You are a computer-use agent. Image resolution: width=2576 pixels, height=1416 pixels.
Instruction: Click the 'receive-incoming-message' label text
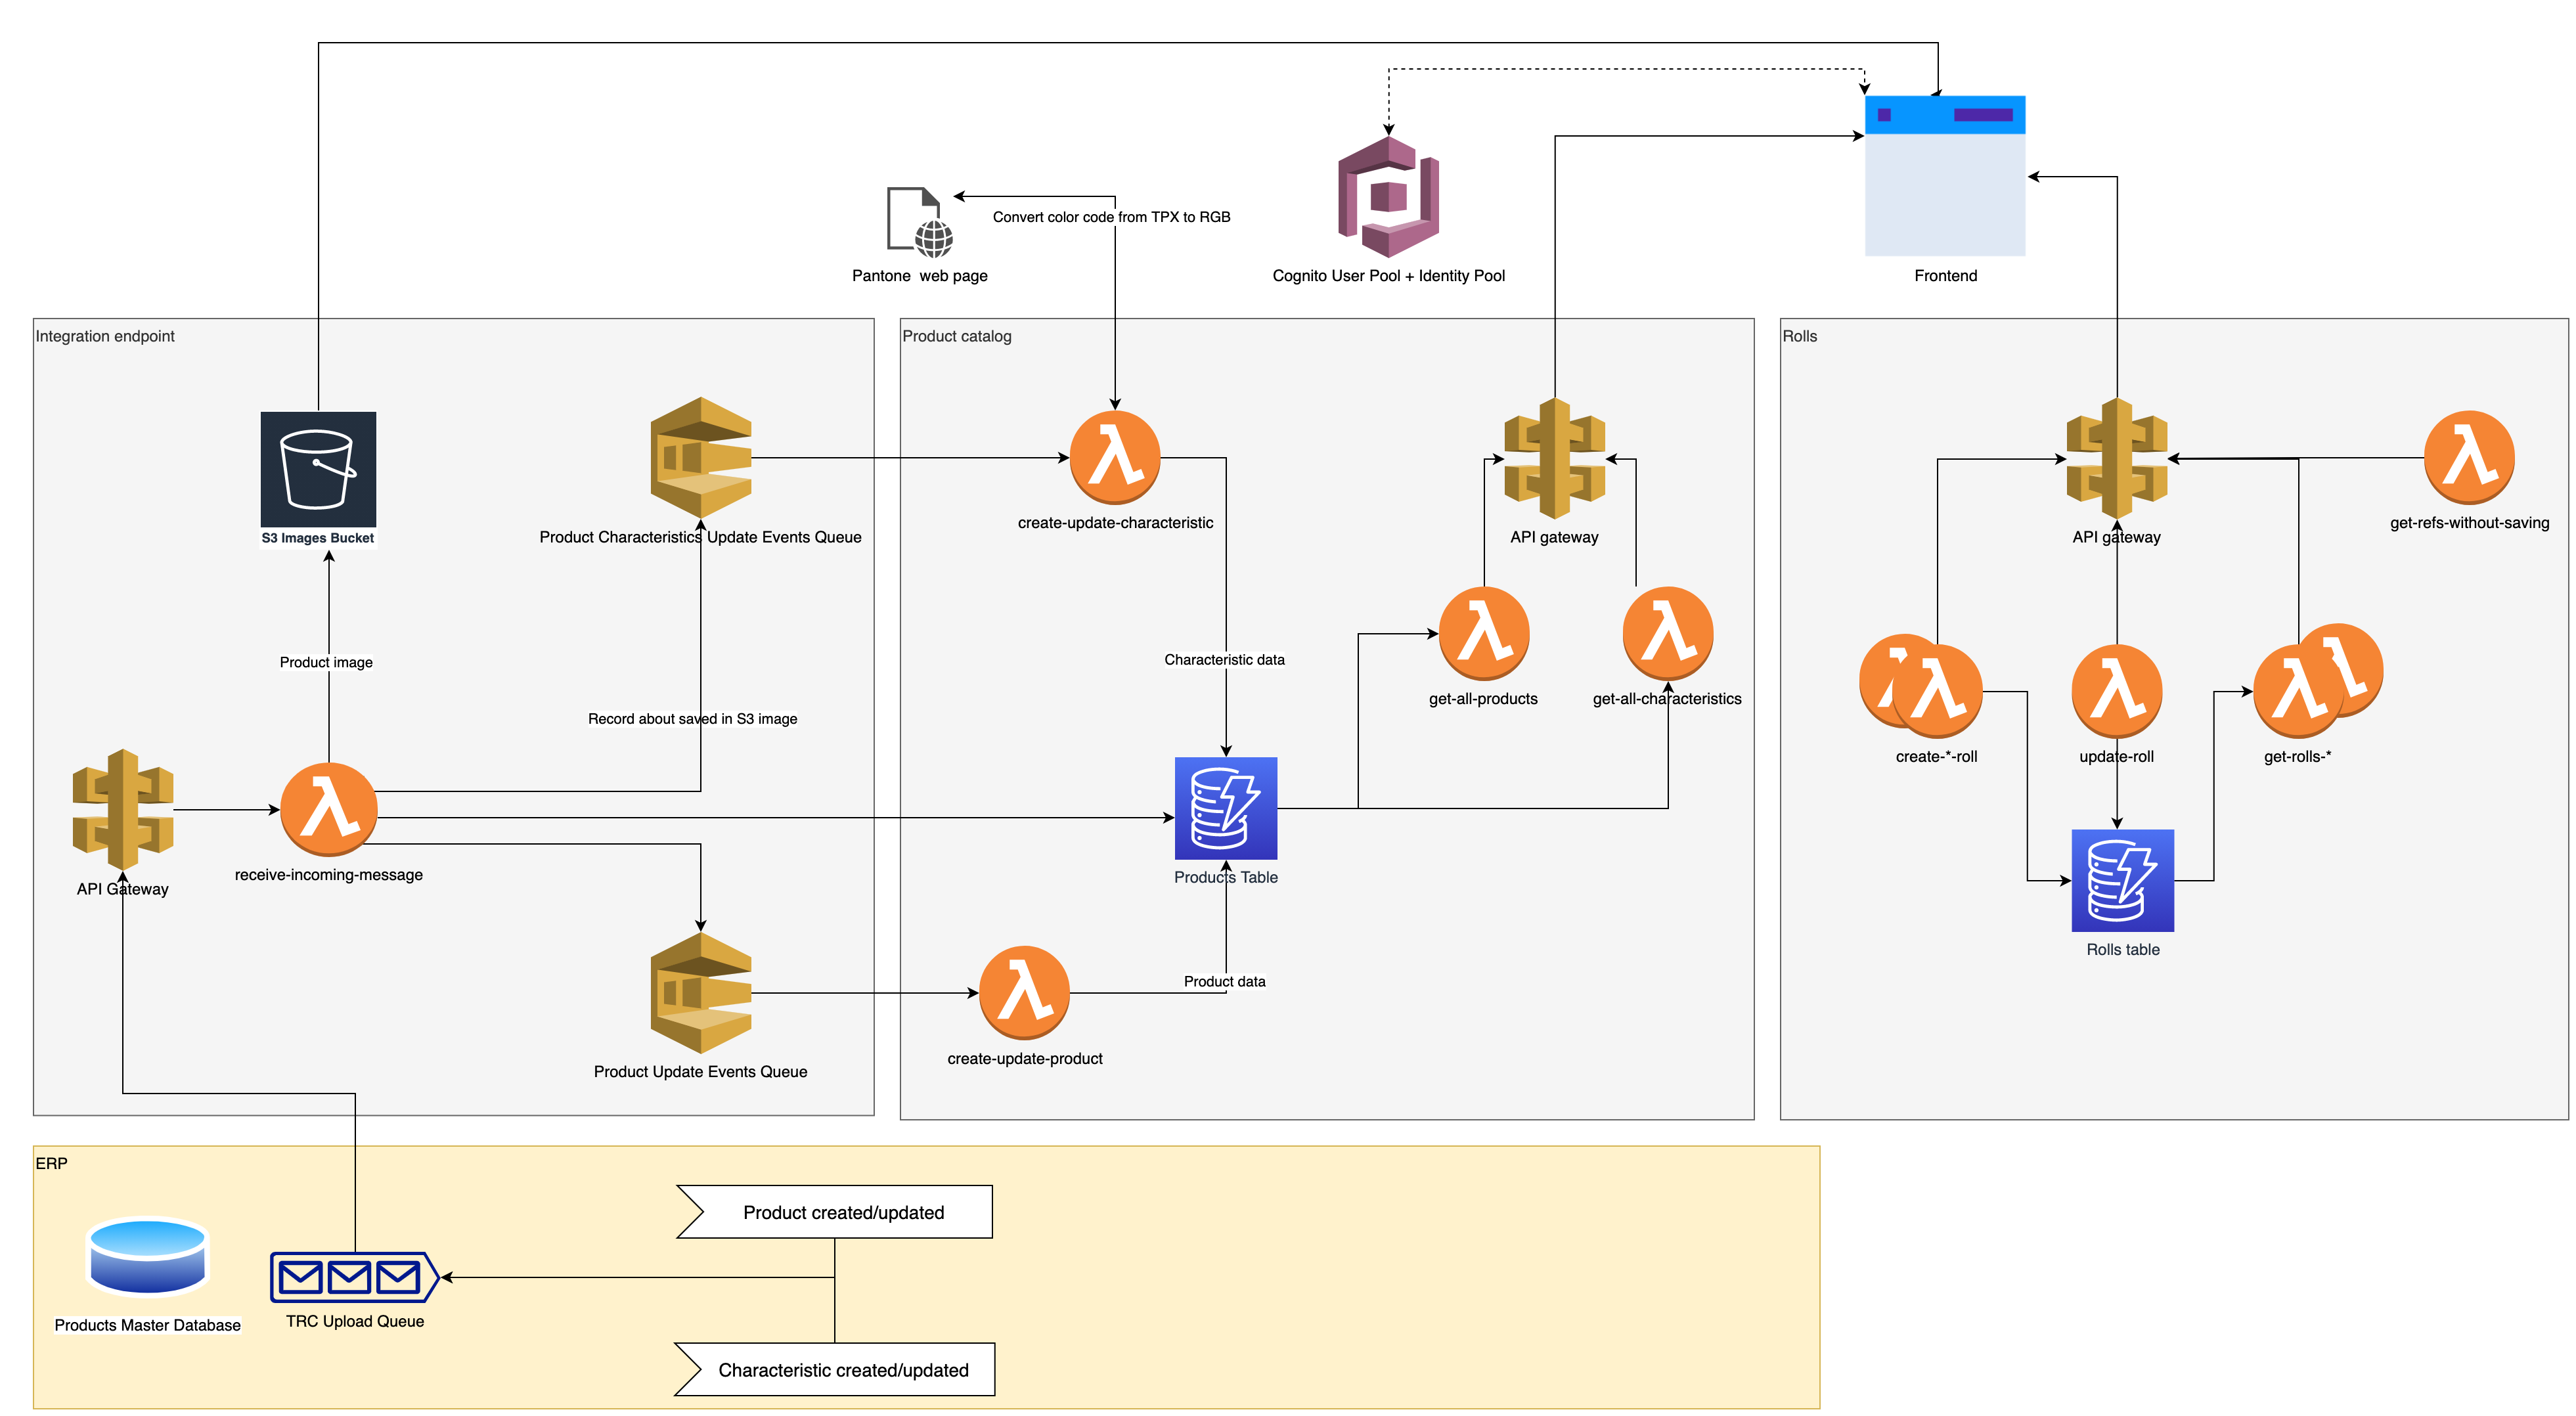click(x=329, y=875)
